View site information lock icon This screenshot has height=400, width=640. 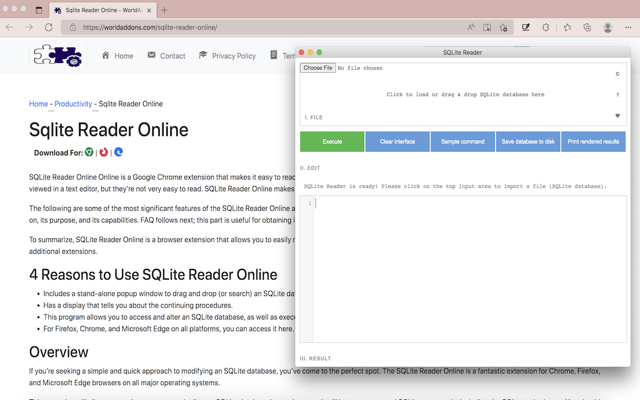coord(73,27)
